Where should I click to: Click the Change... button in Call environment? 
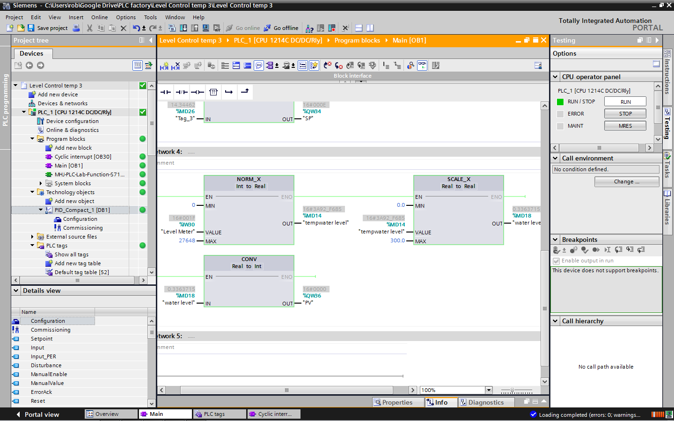(627, 181)
